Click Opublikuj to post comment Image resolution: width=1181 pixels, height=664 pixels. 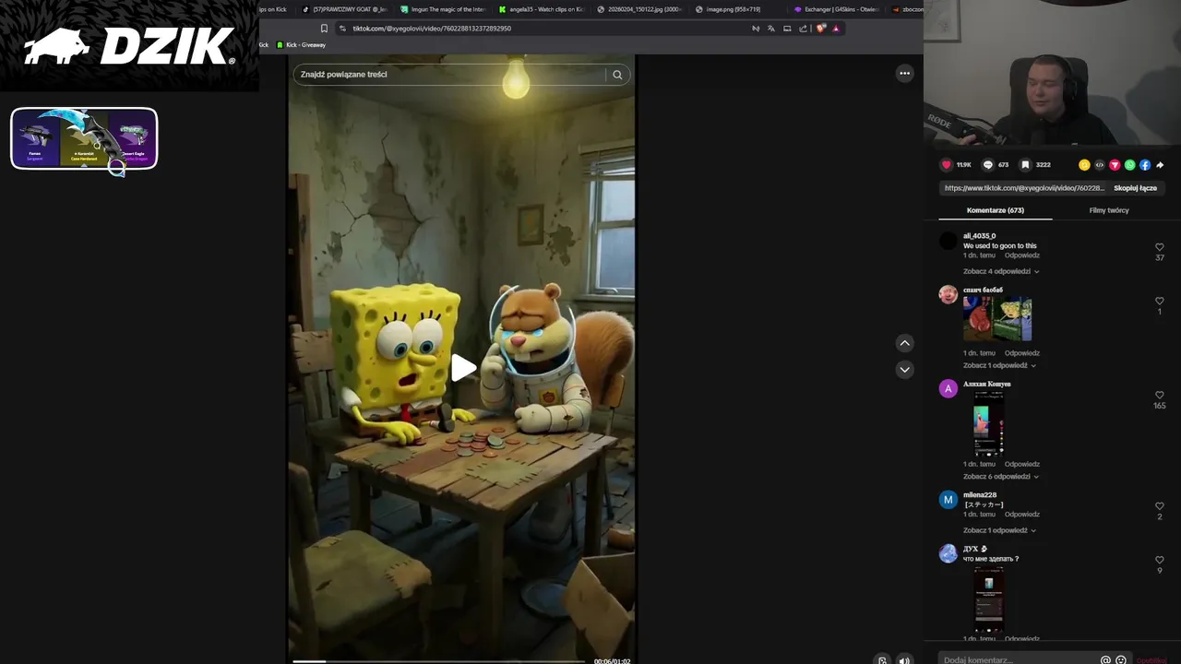pyautogui.click(x=1151, y=660)
